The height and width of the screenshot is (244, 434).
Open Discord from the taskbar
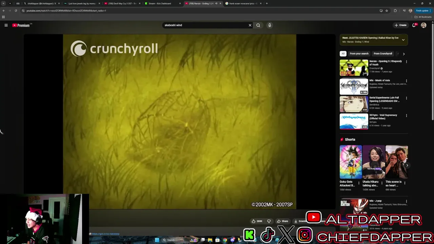232,240
